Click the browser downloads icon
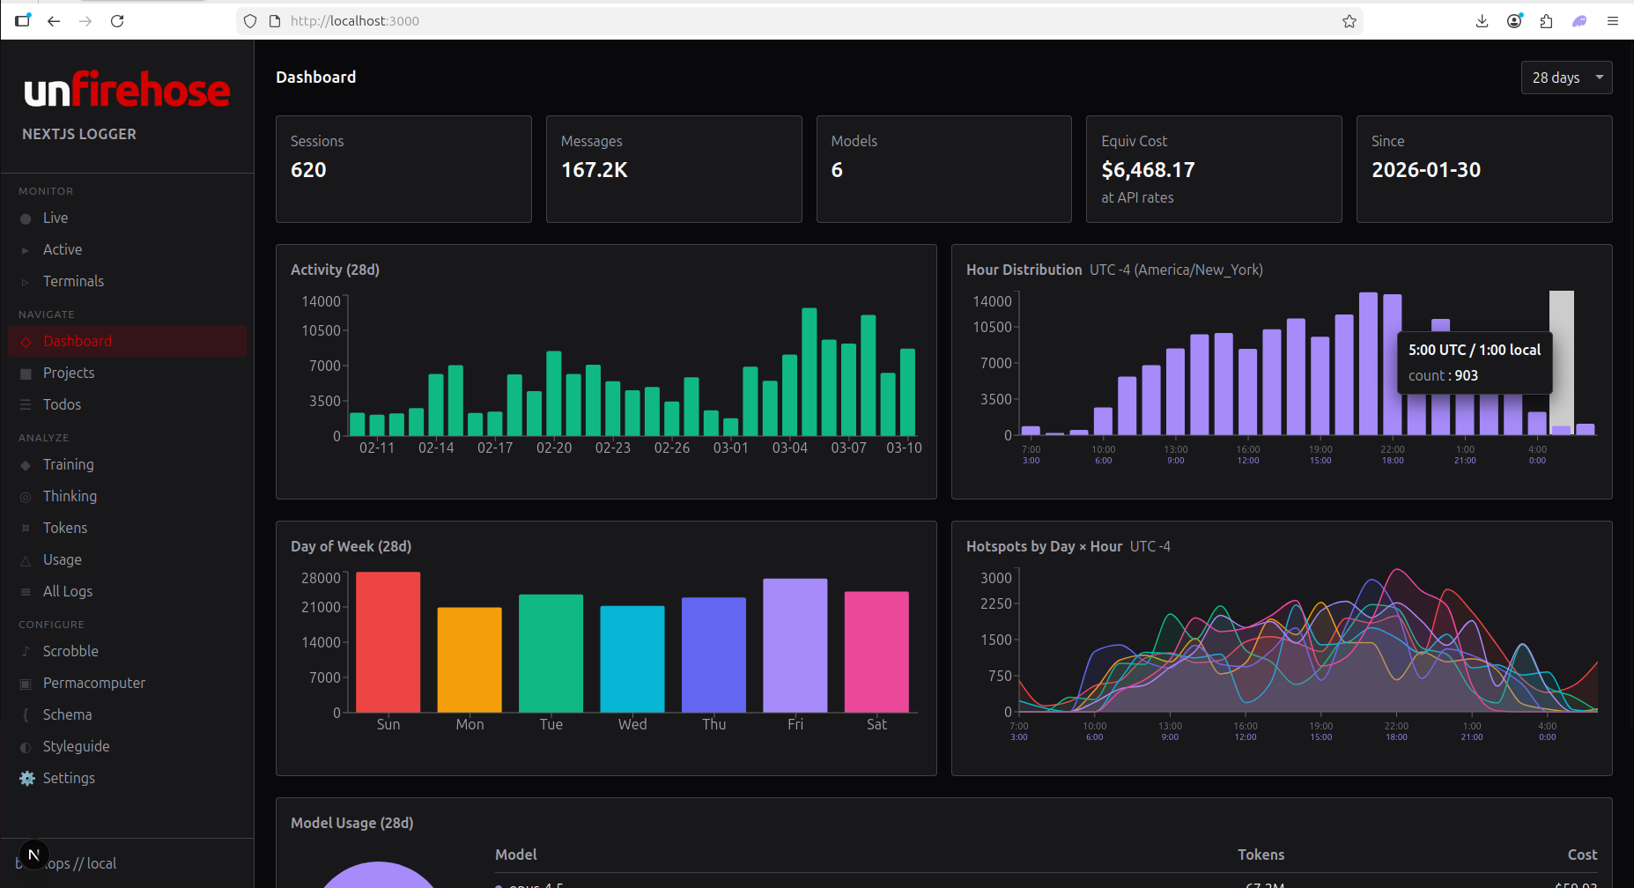 click(x=1482, y=21)
